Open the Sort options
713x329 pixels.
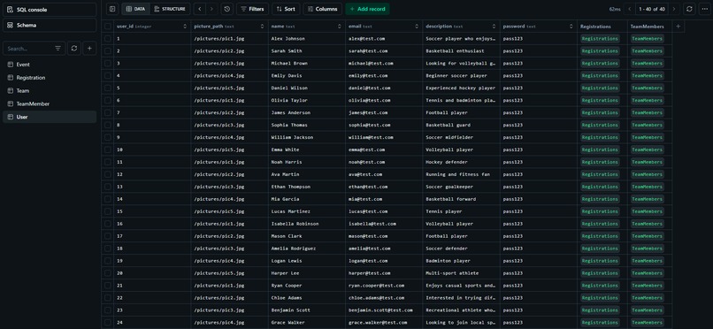(286, 9)
